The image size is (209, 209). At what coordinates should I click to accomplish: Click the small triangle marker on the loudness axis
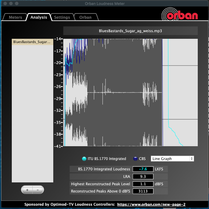[64, 66]
